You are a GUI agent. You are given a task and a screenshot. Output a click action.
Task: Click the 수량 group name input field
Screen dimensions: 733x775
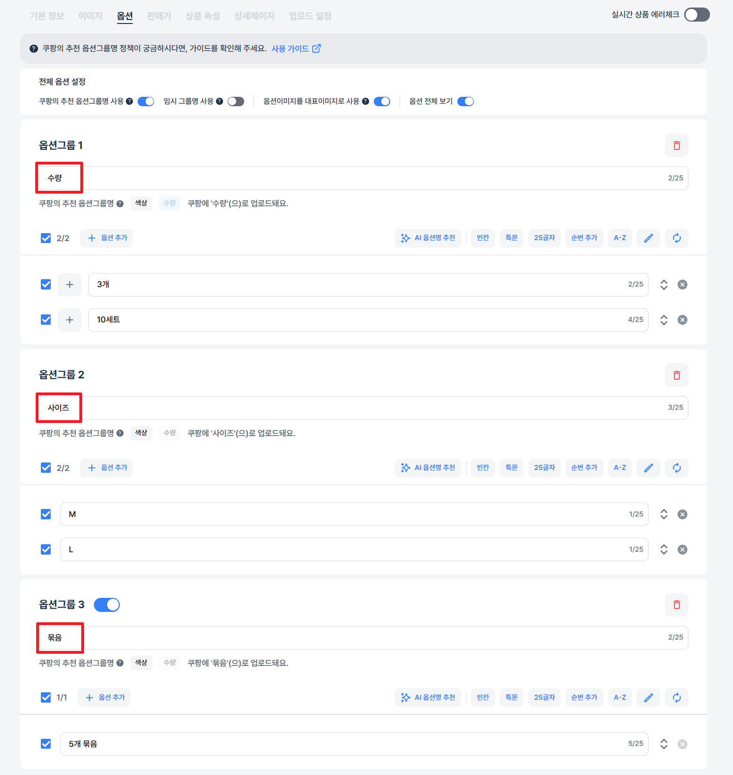[363, 178]
